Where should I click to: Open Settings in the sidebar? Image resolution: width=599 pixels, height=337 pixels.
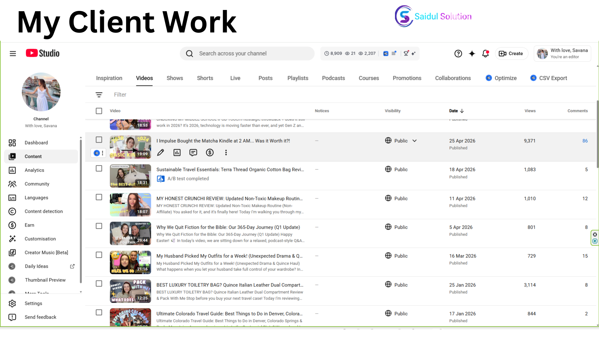(41, 303)
